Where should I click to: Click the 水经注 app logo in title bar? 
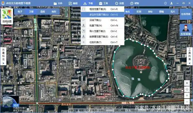3,3
